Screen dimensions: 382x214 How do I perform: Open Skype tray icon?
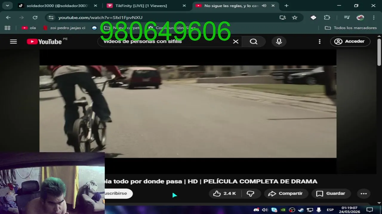(274, 210)
